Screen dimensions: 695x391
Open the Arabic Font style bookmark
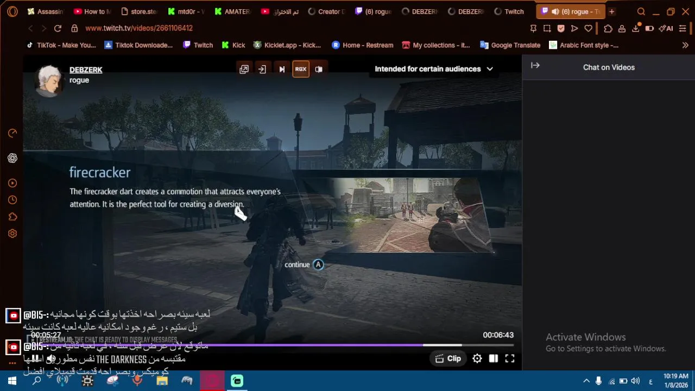[x=584, y=45]
